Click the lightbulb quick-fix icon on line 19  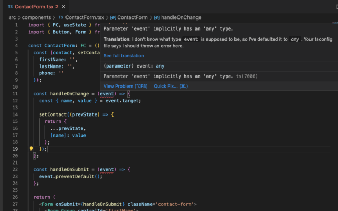point(31,149)
